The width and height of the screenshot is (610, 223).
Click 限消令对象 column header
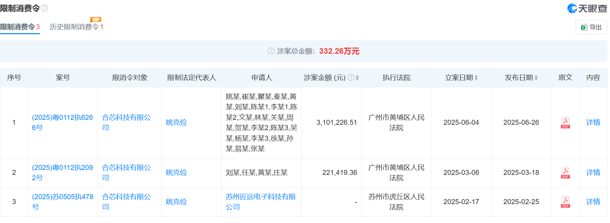(x=130, y=78)
